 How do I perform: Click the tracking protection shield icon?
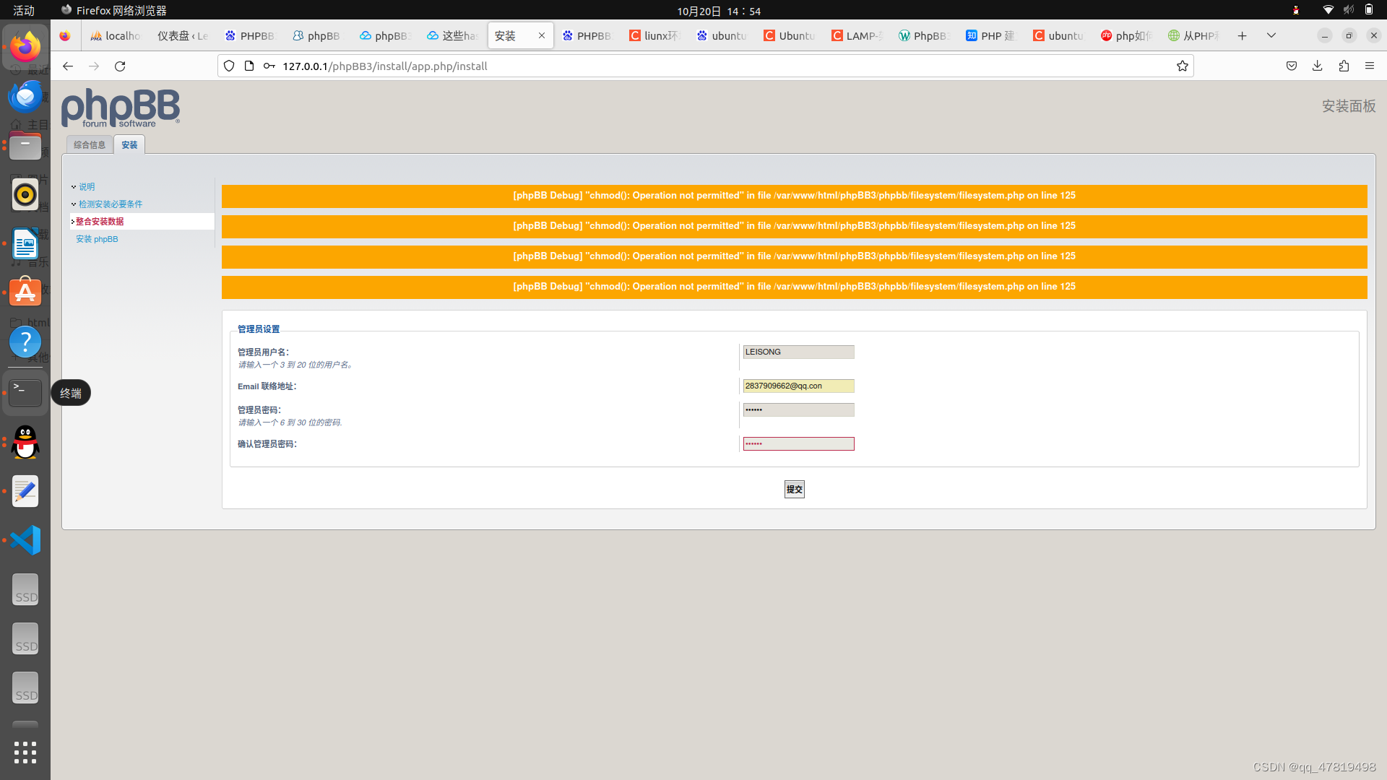coord(229,66)
